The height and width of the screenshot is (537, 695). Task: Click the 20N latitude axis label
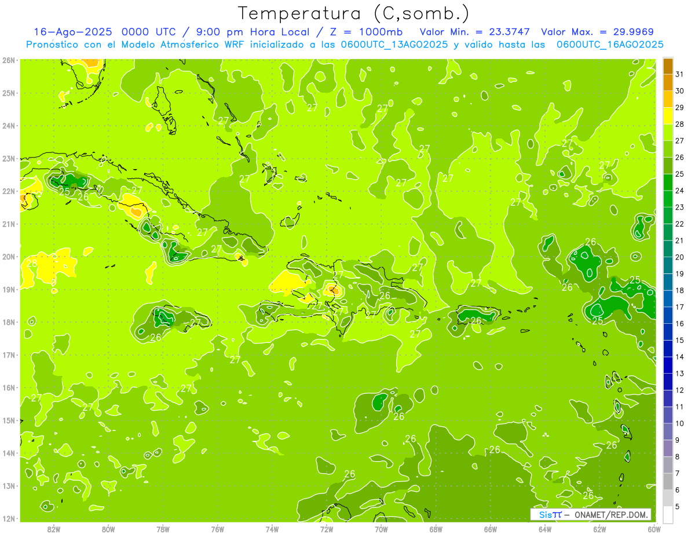tap(8, 257)
